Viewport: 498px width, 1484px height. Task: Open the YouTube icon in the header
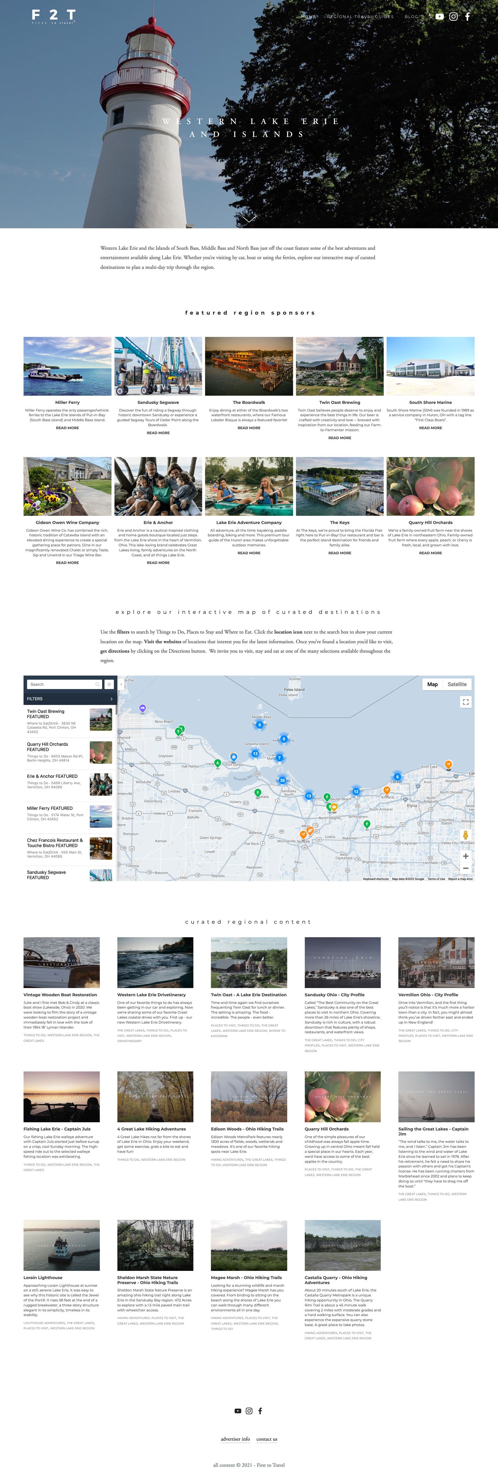pos(439,17)
